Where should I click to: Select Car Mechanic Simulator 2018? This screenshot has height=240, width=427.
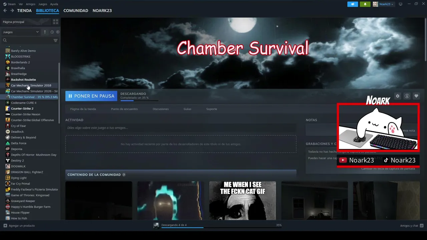tap(31, 85)
